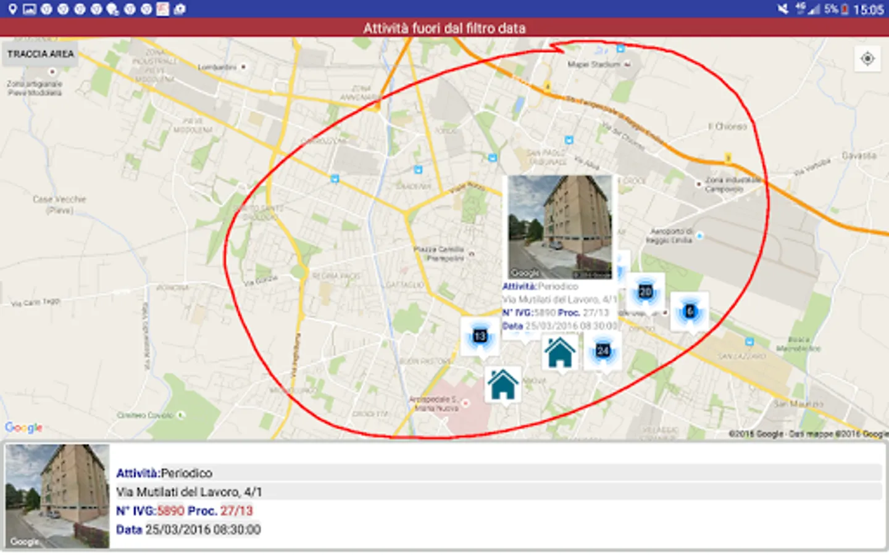Viewport: 889px width, 555px height.
Task: Center map with the my-location icon
Action: click(x=867, y=59)
